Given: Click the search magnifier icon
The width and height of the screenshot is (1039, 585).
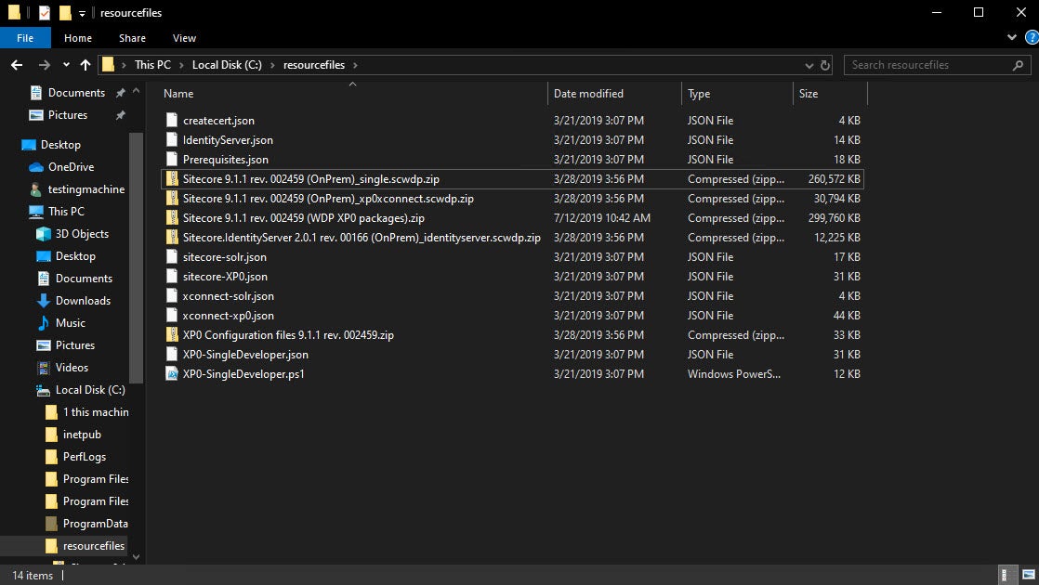Looking at the screenshot, I should tap(1018, 65).
